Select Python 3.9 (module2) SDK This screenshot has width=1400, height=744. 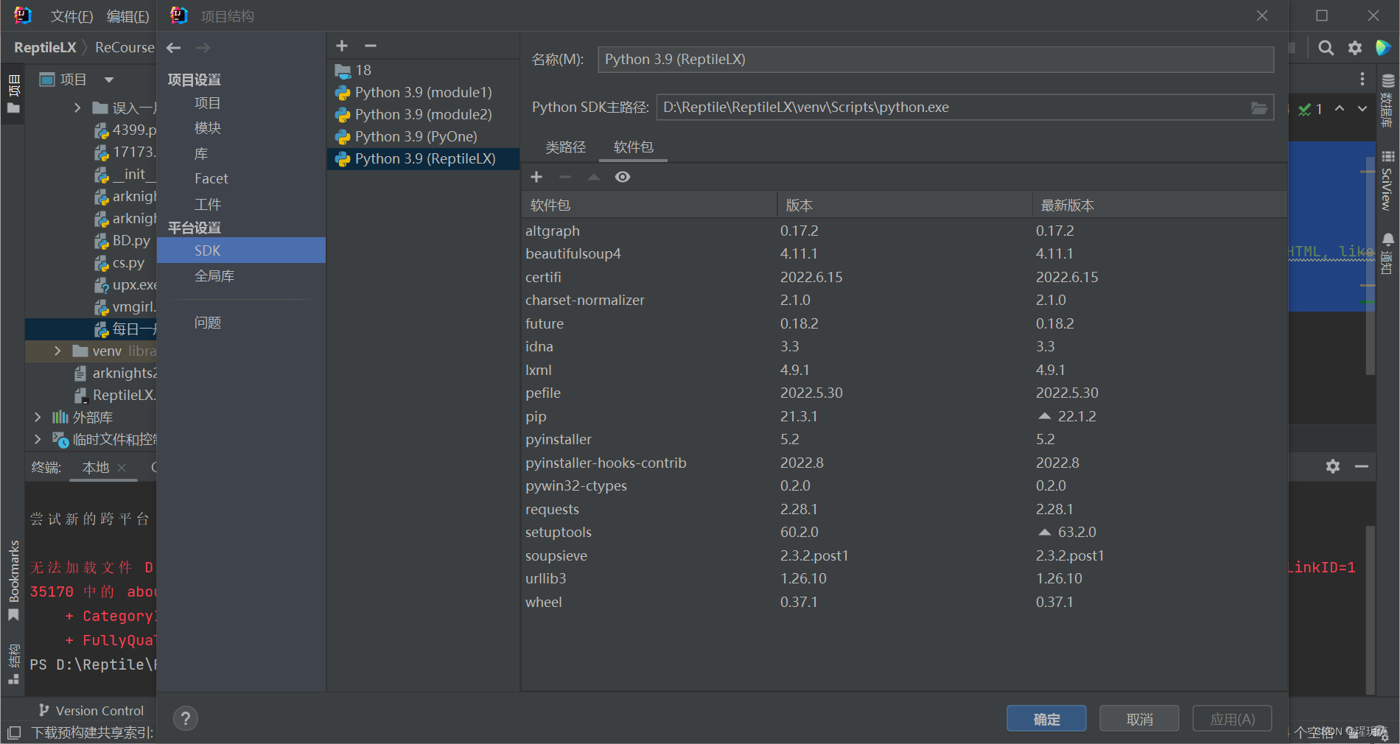[x=423, y=114]
